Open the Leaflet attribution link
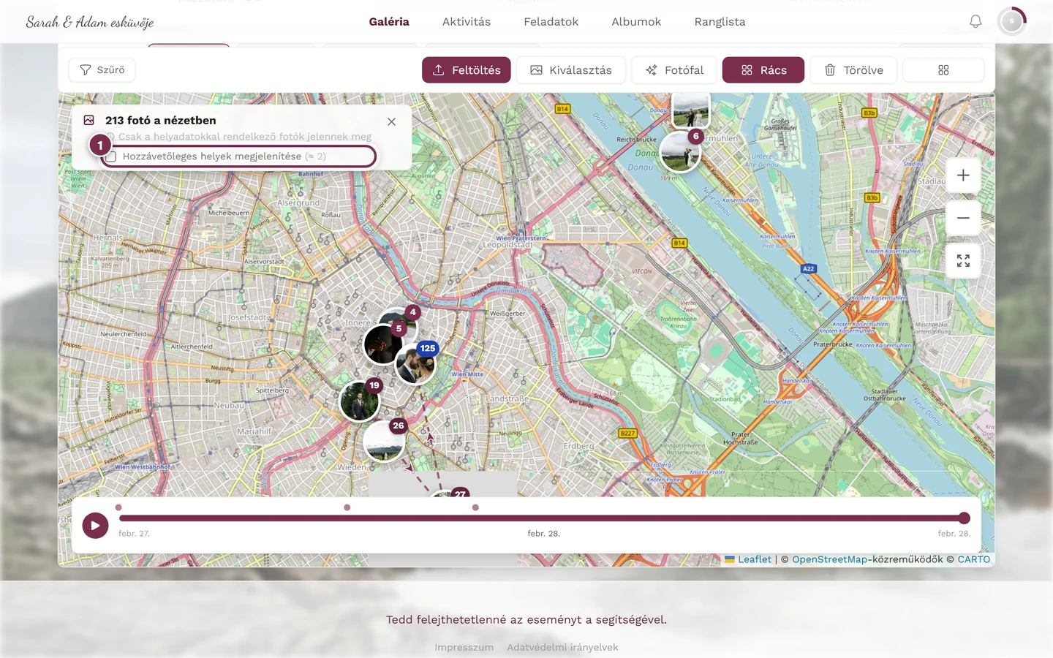This screenshot has height=658, width=1053. [x=748, y=559]
